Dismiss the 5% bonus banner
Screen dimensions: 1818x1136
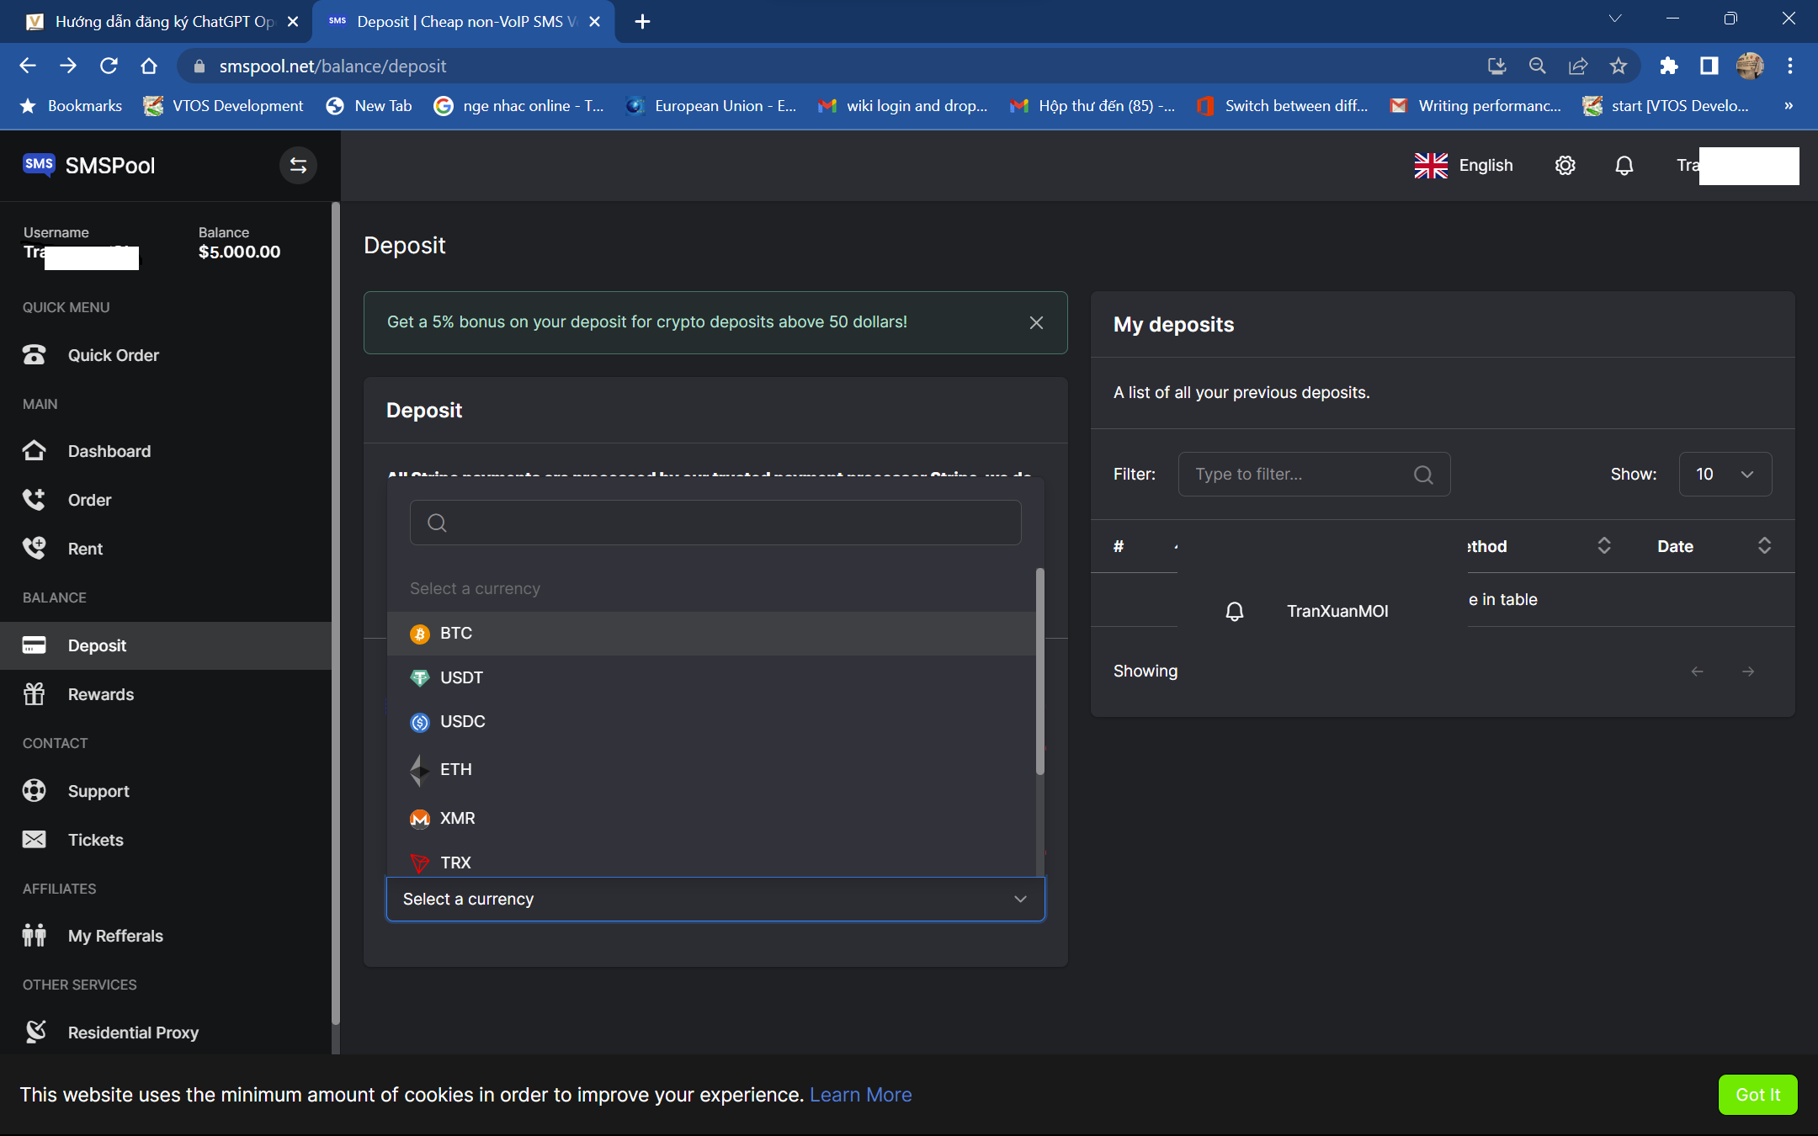[1036, 322]
